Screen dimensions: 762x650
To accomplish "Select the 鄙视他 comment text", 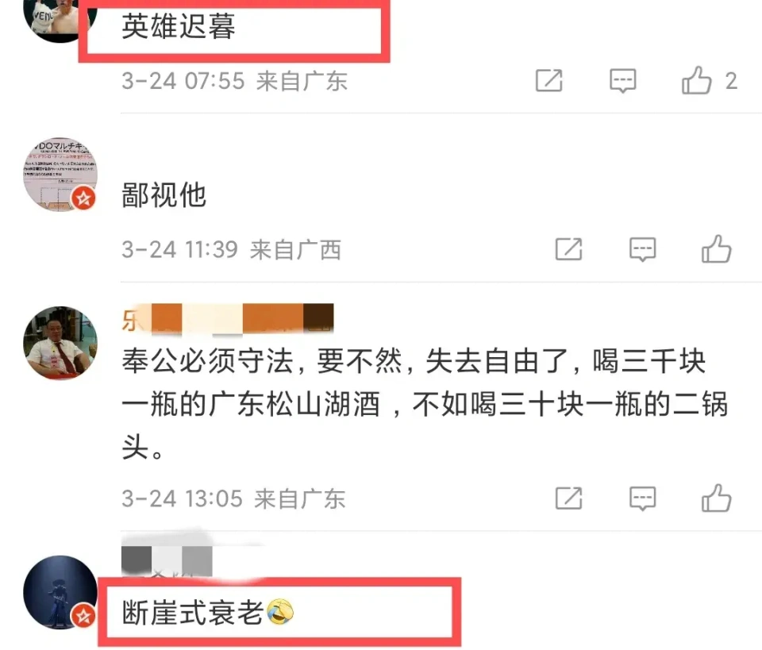I will click(164, 194).
